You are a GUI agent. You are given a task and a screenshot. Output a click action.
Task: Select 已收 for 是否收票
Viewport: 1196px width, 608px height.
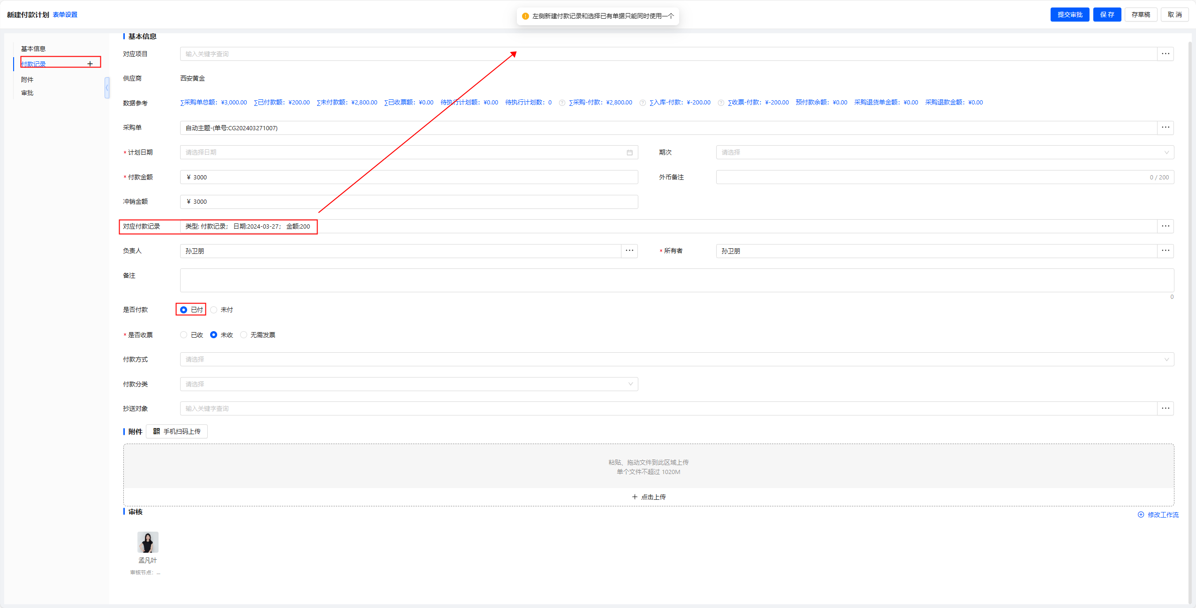coord(183,335)
